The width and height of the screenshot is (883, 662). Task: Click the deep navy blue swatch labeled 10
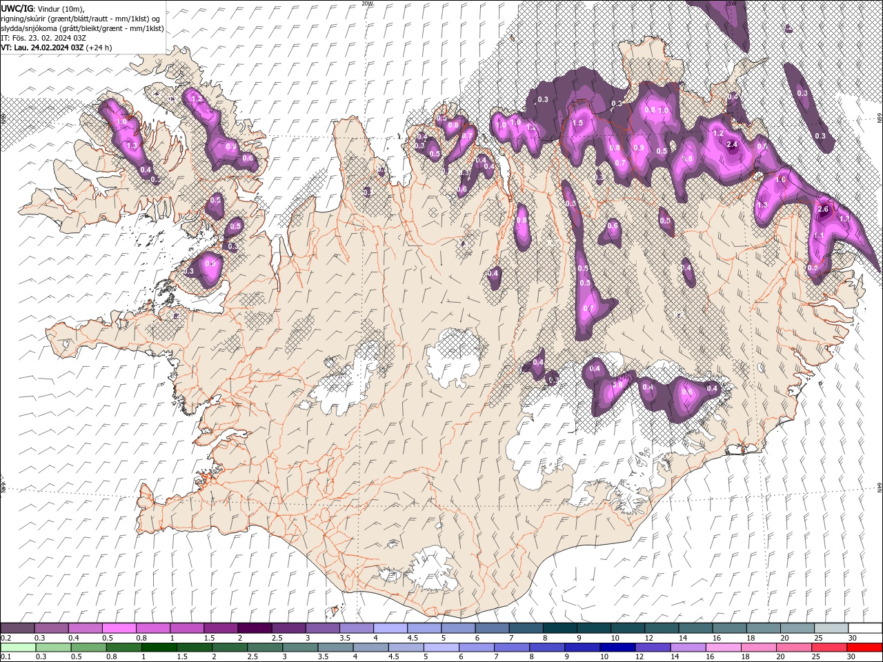pyautogui.click(x=617, y=648)
